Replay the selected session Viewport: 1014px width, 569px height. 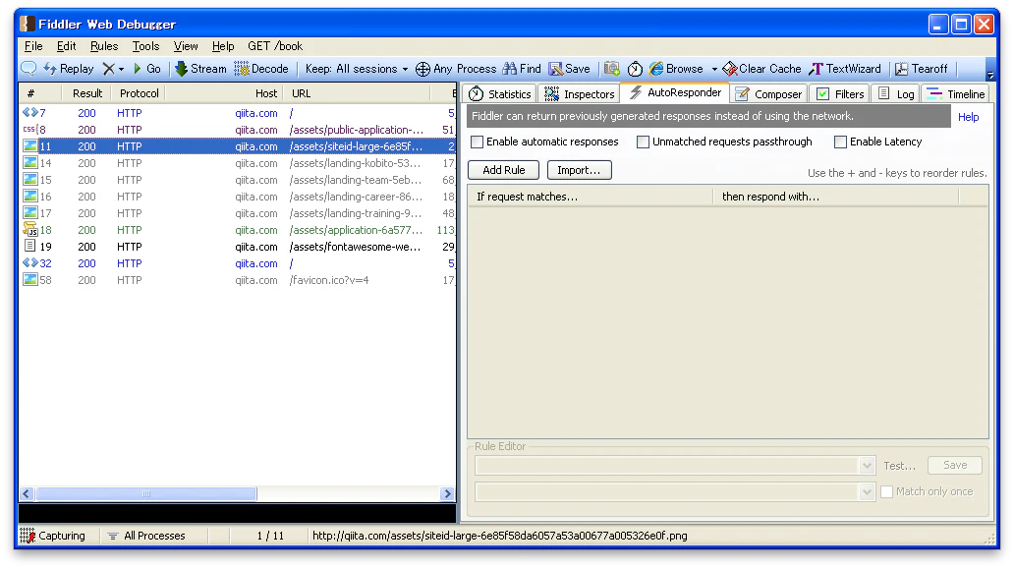[x=69, y=69]
